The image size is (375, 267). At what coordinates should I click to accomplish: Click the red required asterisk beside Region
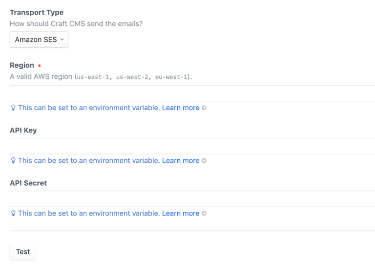point(40,65)
